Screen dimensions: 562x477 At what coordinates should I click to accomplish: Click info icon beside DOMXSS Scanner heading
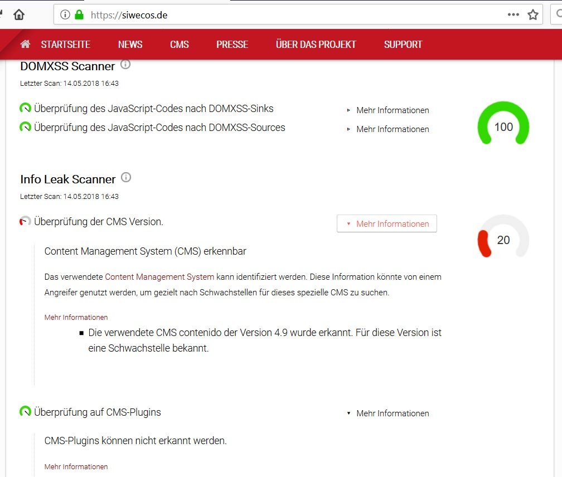[125, 65]
